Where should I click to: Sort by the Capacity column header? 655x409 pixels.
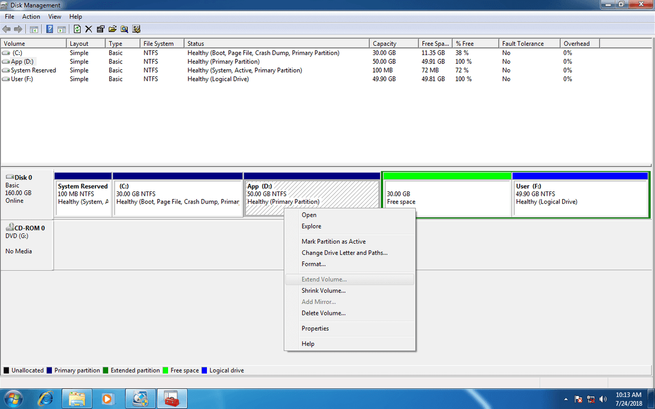[x=384, y=44]
